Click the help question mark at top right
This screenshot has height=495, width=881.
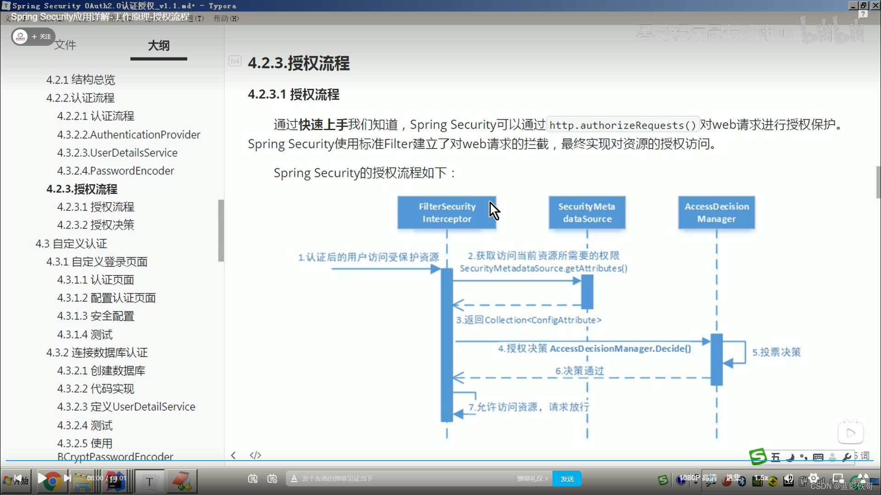coord(863,15)
